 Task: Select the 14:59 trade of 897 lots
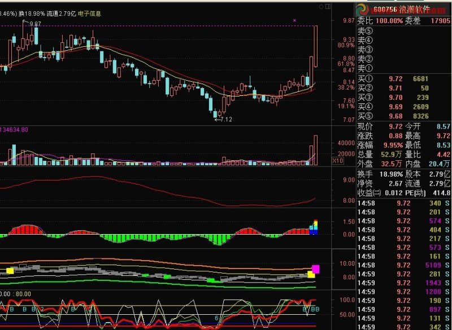(x=403, y=309)
